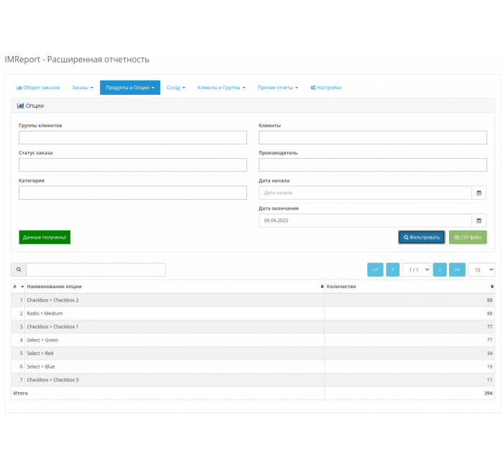Screen dimensions: 503x467
Task: Click the Группы клиентов input field
Action: (133, 138)
